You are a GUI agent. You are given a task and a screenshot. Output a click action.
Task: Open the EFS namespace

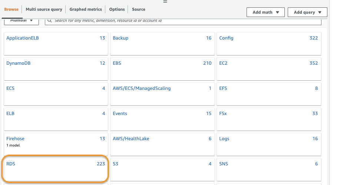(x=269, y=94)
